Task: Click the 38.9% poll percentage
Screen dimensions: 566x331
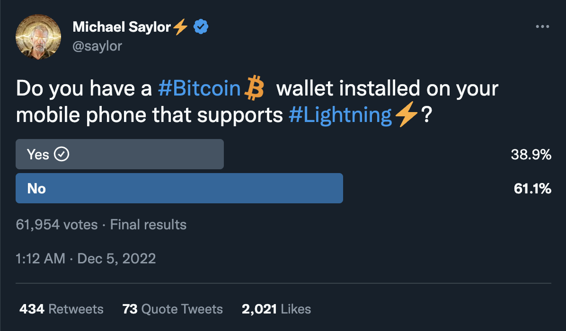Action: coord(531,155)
